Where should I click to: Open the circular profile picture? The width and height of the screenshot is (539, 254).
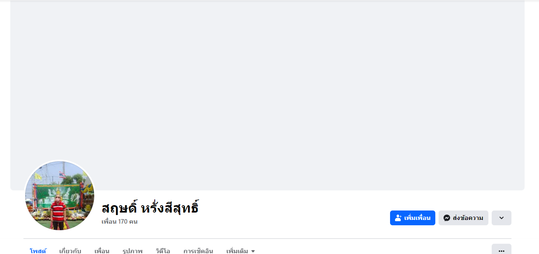click(x=60, y=195)
